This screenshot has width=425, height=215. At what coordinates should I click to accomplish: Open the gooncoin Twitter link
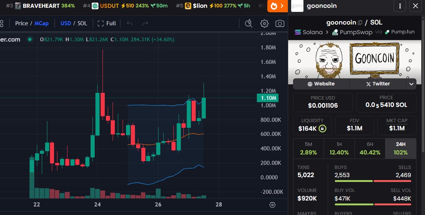(378, 84)
